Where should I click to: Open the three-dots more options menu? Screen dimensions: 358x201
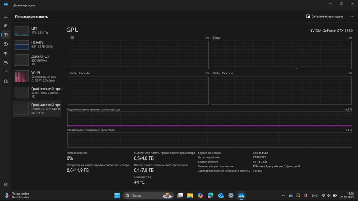coord(352,16)
